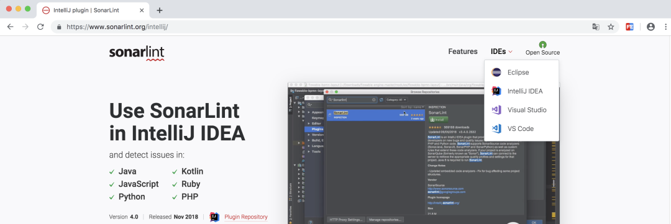Open the Features page
671x224 pixels.
coord(463,52)
